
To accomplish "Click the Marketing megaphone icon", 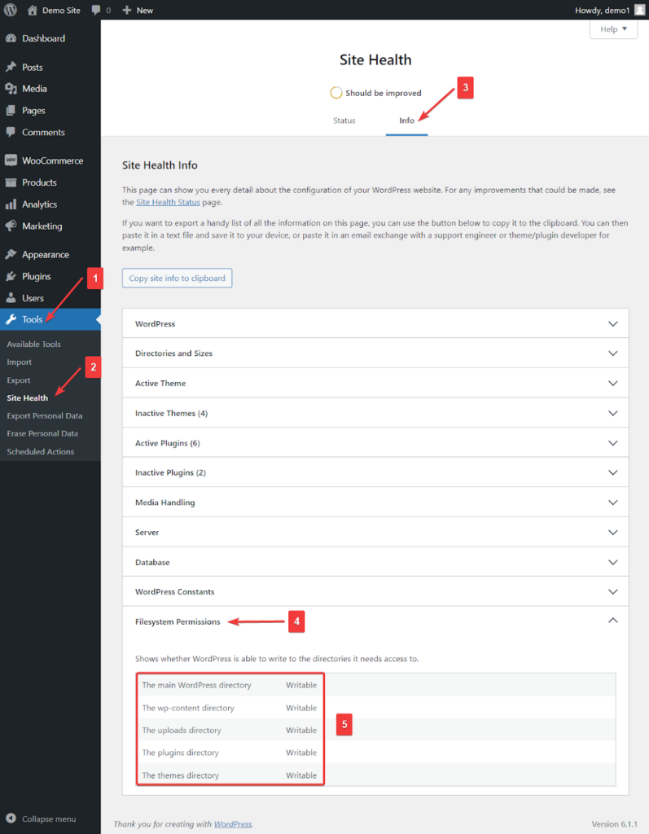I will click(x=11, y=226).
